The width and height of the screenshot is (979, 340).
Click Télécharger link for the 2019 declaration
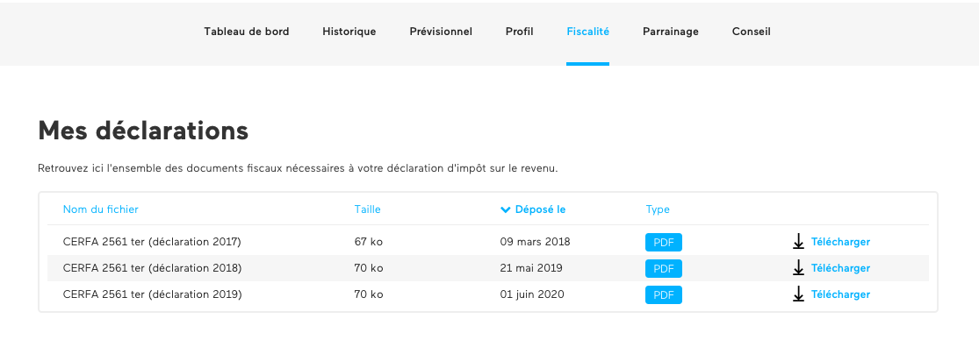[840, 294]
